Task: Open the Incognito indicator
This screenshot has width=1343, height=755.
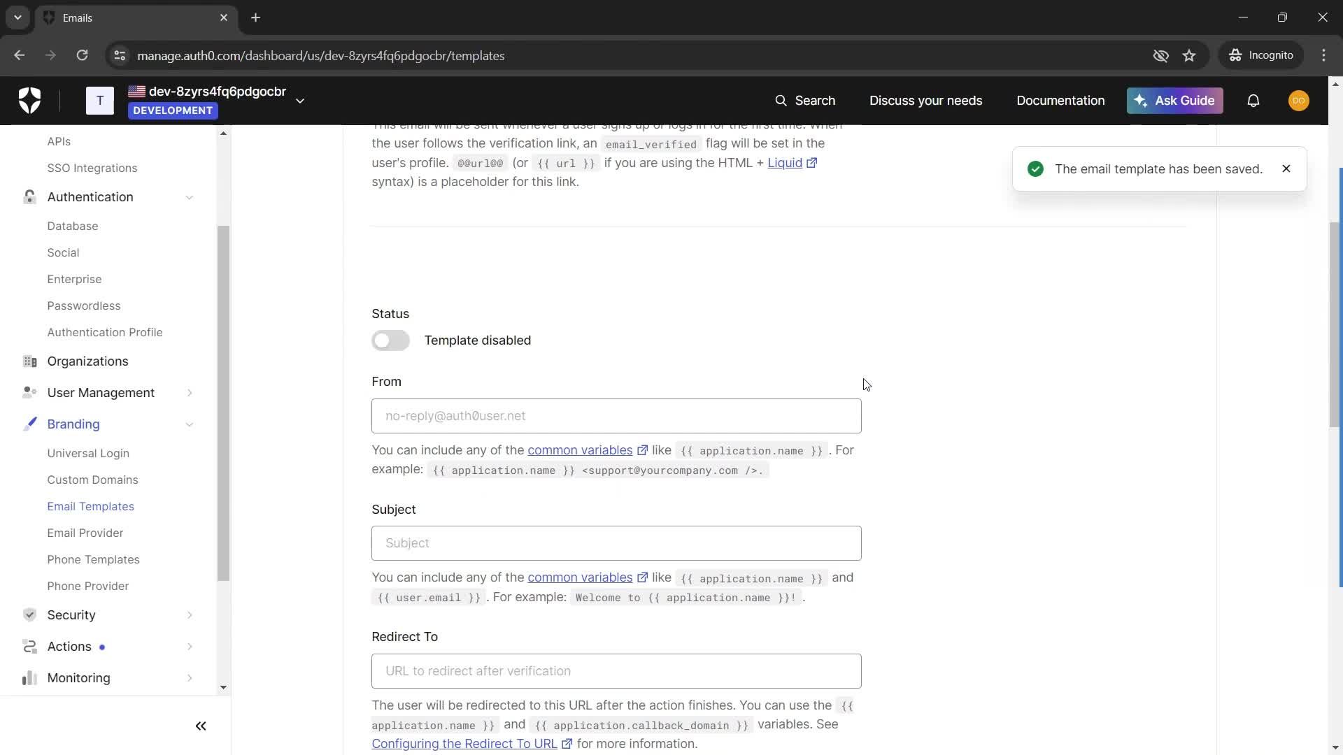Action: [1261, 55]
